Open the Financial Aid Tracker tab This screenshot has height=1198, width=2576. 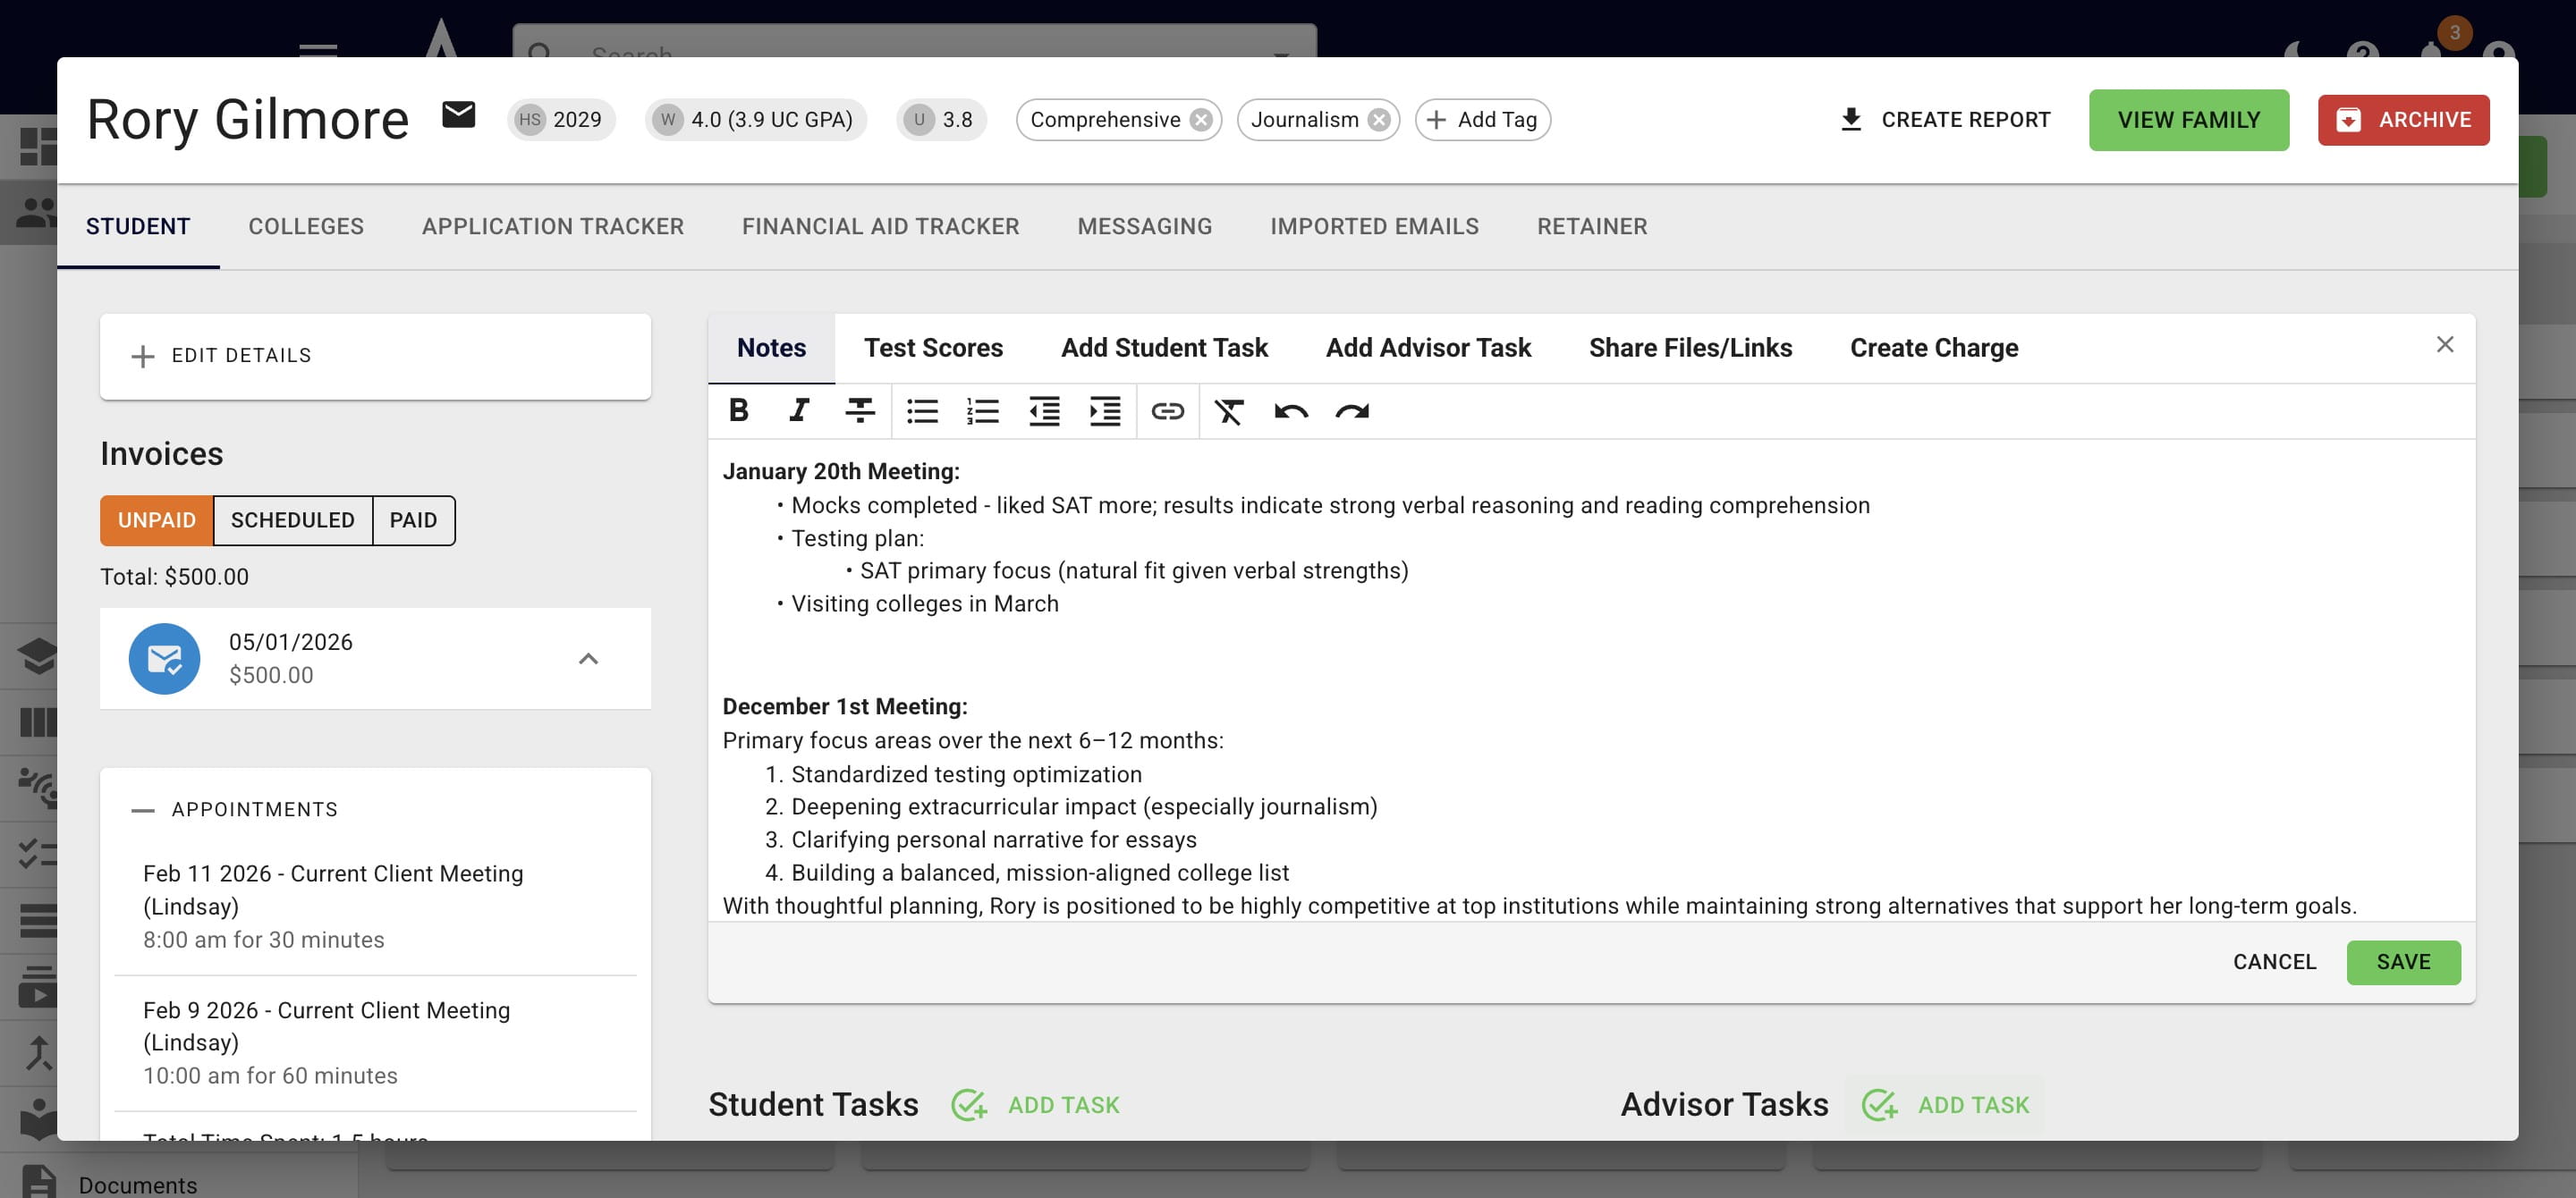point(881,227)
